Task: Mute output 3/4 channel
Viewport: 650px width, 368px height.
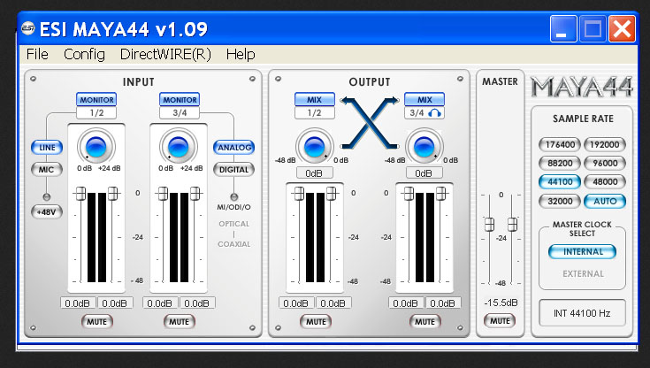Action: tap(424, 321)
